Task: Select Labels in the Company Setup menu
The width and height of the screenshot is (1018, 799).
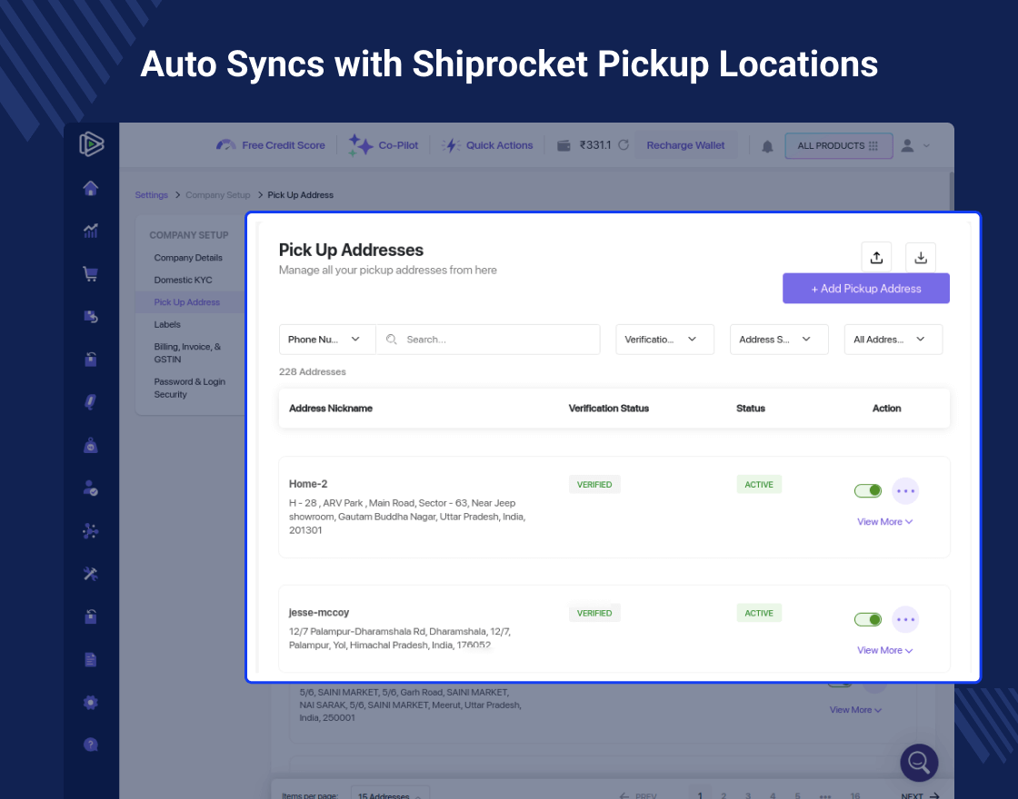Action: [167, 324]
